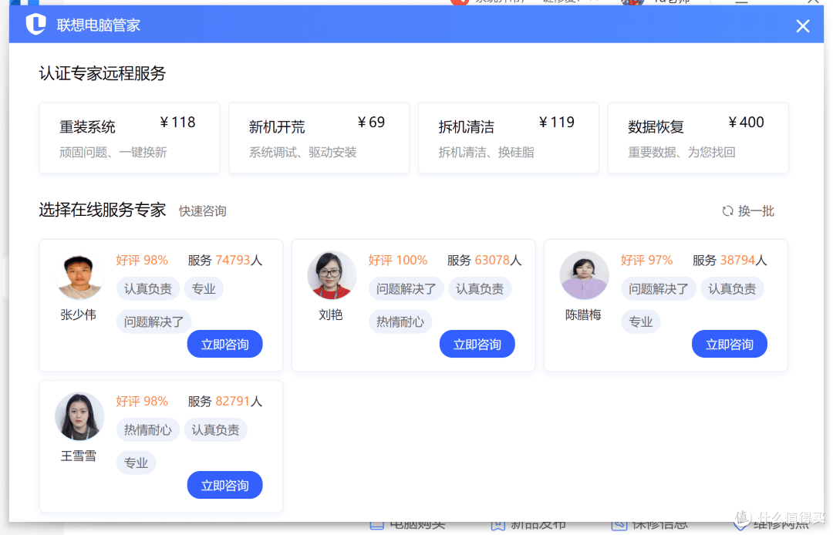
Task: Click the name 陈腊梅
Action: tap(583, 315)
